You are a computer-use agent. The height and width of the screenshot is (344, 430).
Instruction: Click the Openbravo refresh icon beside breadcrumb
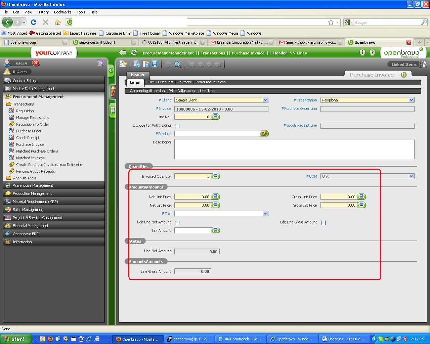pyautogui.click(x=134, y=53)
